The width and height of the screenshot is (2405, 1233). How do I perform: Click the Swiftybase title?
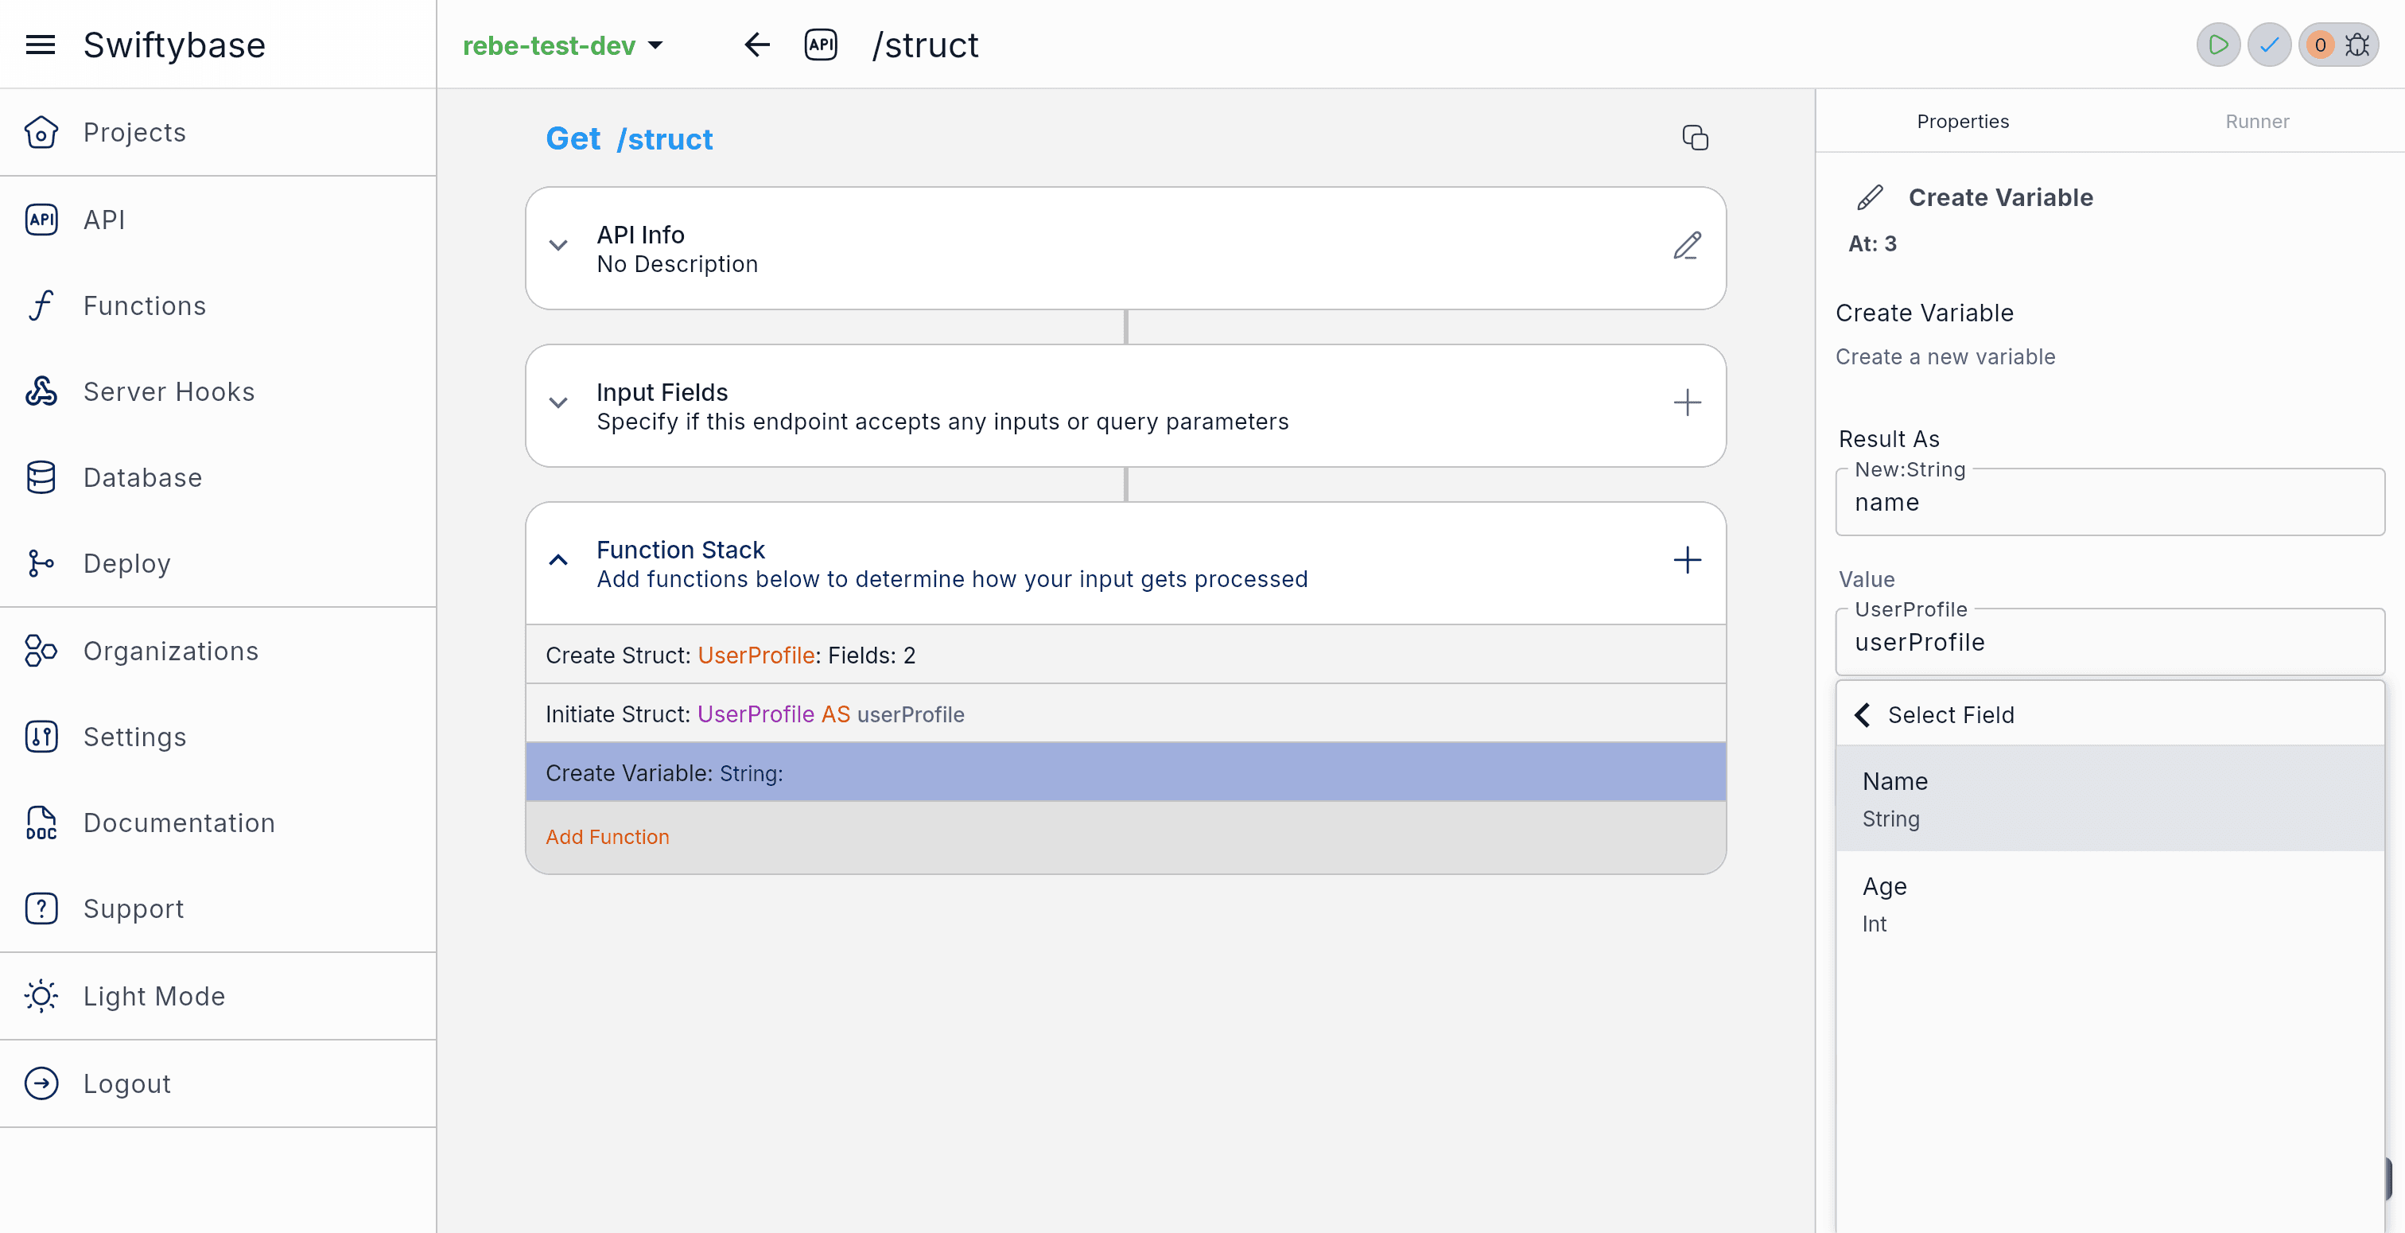[175, 45]
